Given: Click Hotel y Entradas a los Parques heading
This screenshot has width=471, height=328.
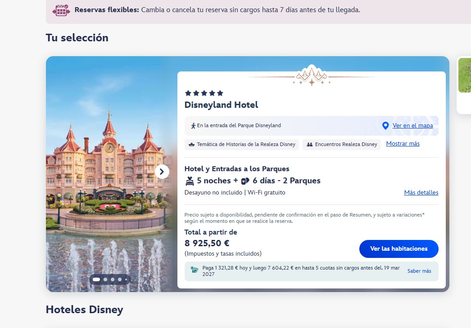Looking at the screenshot, I should pos(237,169).
